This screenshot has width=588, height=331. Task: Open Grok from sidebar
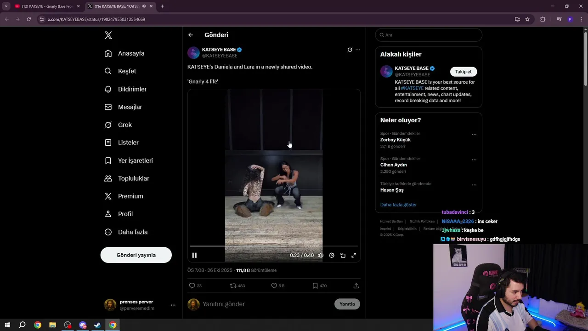click(x=118, y=125)
